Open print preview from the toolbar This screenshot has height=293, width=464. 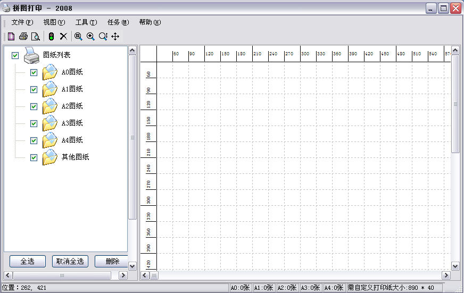point(36,36)
